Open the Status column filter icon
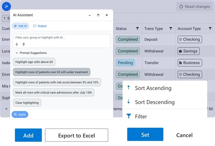The image size is (215, 146). point(137,28)
